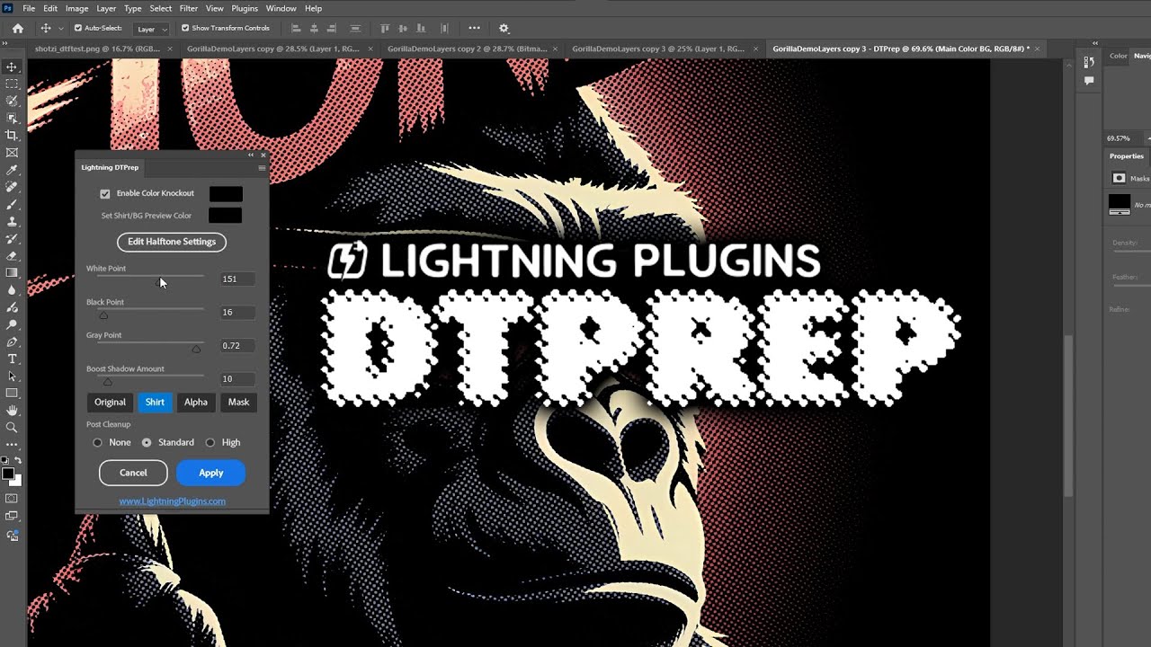The height and width of the screenshot is (647, 1151).
Task: Click the Home icon in options bar
Action: (x=17, y=28)
